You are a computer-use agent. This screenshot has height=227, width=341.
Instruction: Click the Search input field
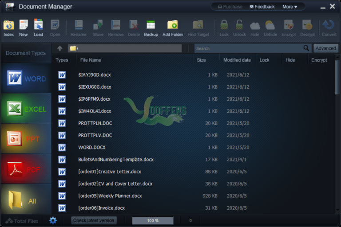coord(249,48)
